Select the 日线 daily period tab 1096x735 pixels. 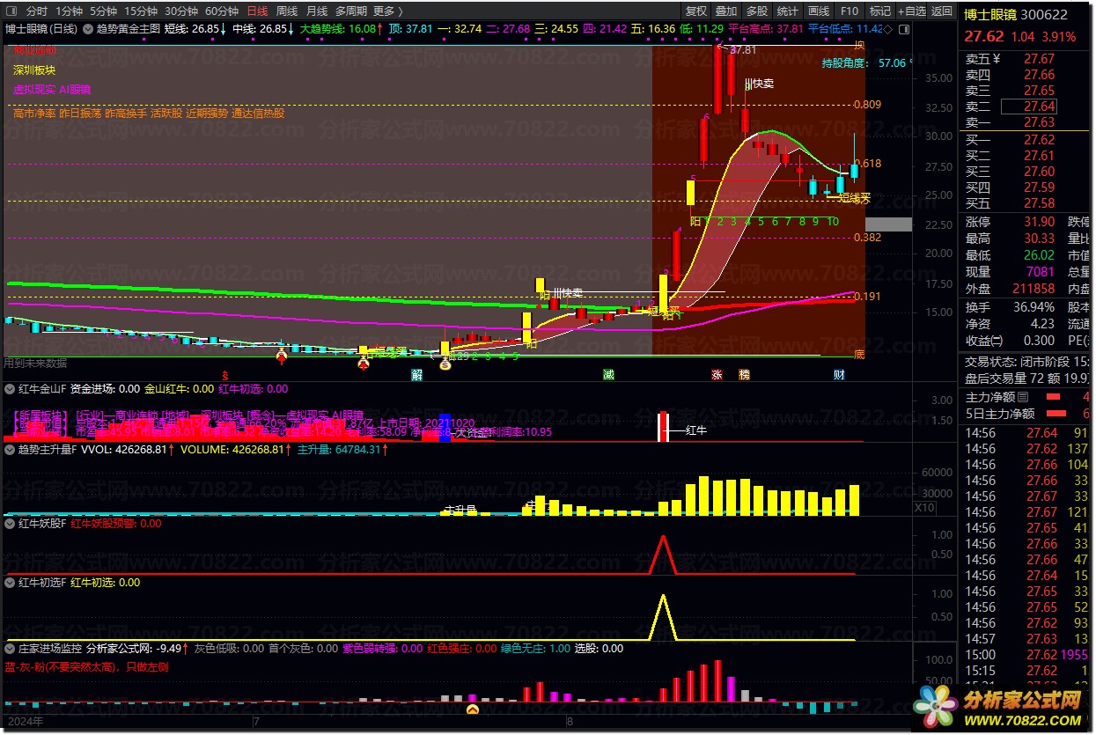tap(257, 11)
